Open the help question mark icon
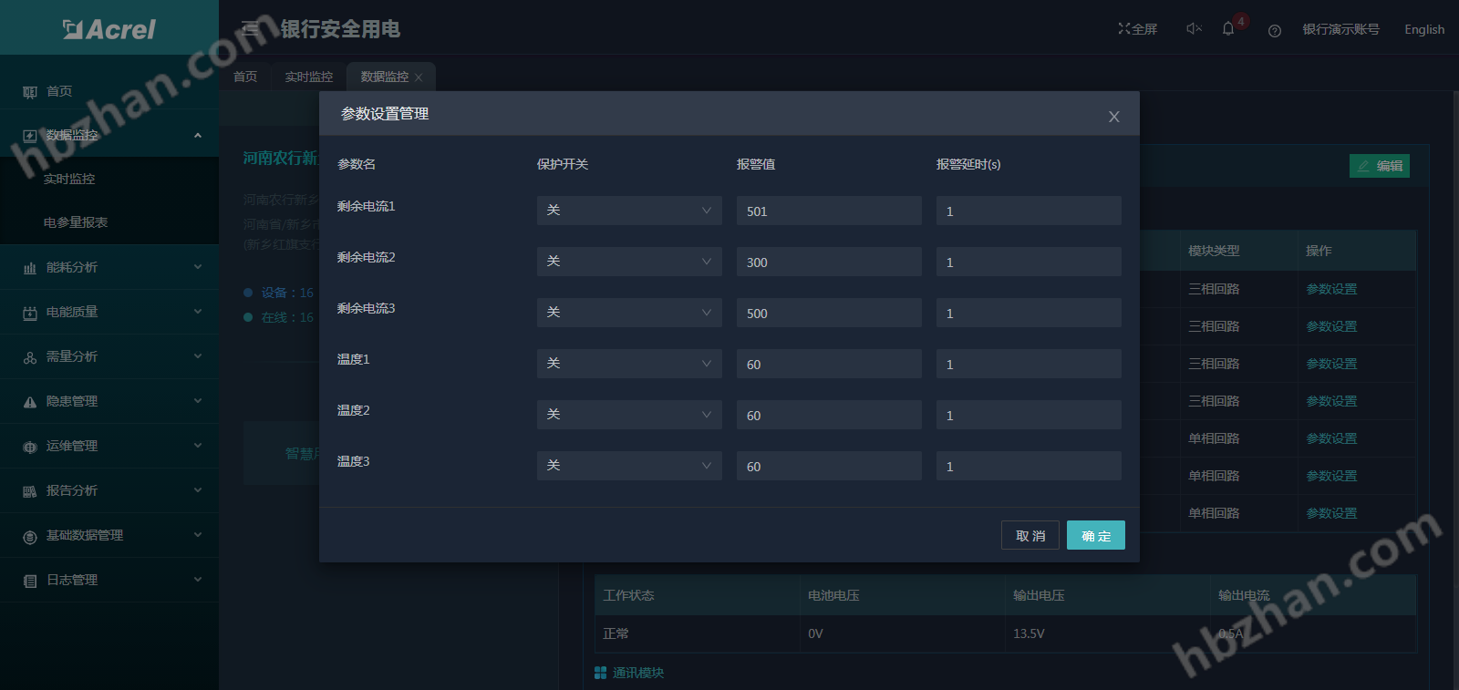The width and height of the screenshot is (1459, 690). click(1275, 30)
